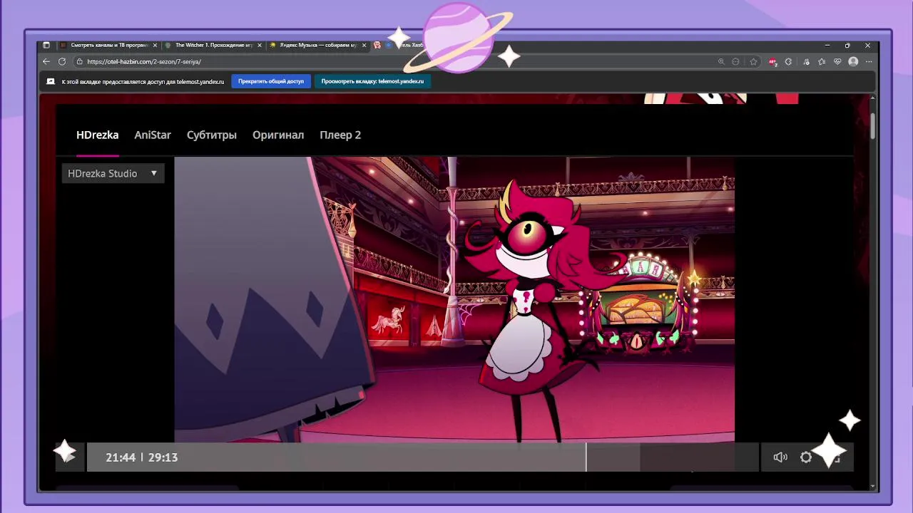The height and width of the screenshot is (513, 913).
Task: Click the page vertical scrollbar thumb
Action: pyautogui.click(x=872, y=125)
